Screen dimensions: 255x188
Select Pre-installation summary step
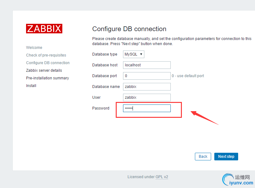[47, 78]
